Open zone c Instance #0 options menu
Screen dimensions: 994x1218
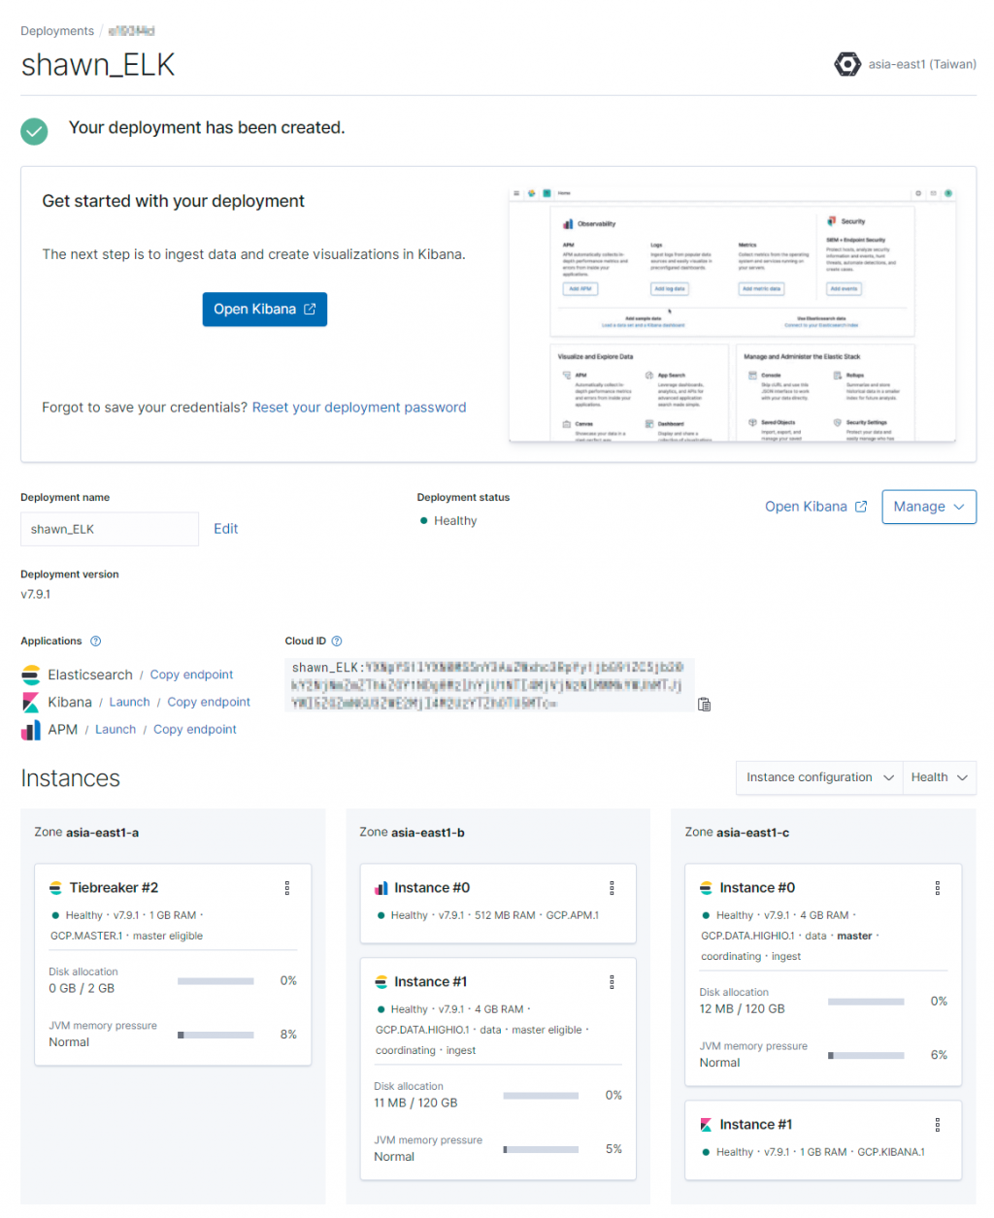(938, 888)
